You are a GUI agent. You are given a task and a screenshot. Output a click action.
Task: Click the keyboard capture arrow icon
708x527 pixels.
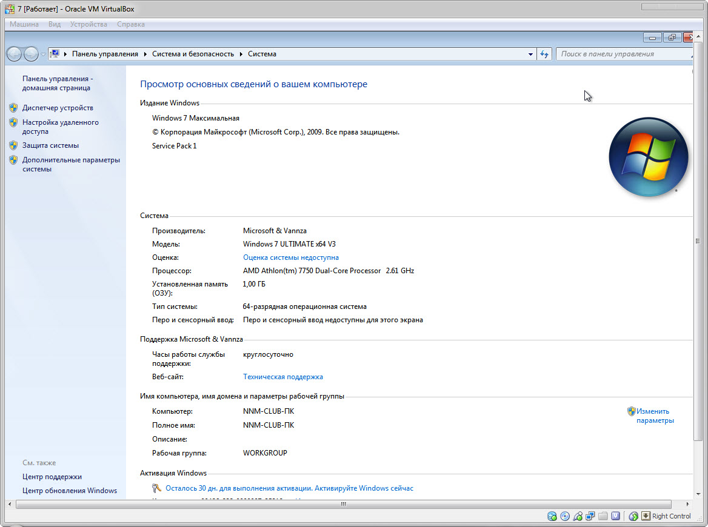click(x=646, y=516)
